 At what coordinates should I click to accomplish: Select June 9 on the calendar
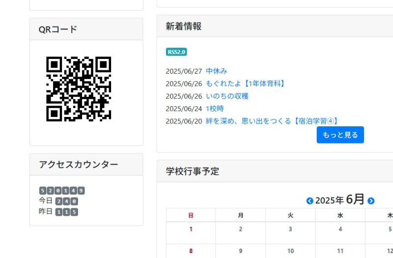(240, 251)
